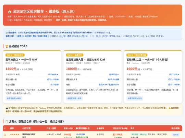Open 查看实拍图+私信 on the 富联新村二区 card
Viewport: 185px width, 138px height.
(135, 98)
